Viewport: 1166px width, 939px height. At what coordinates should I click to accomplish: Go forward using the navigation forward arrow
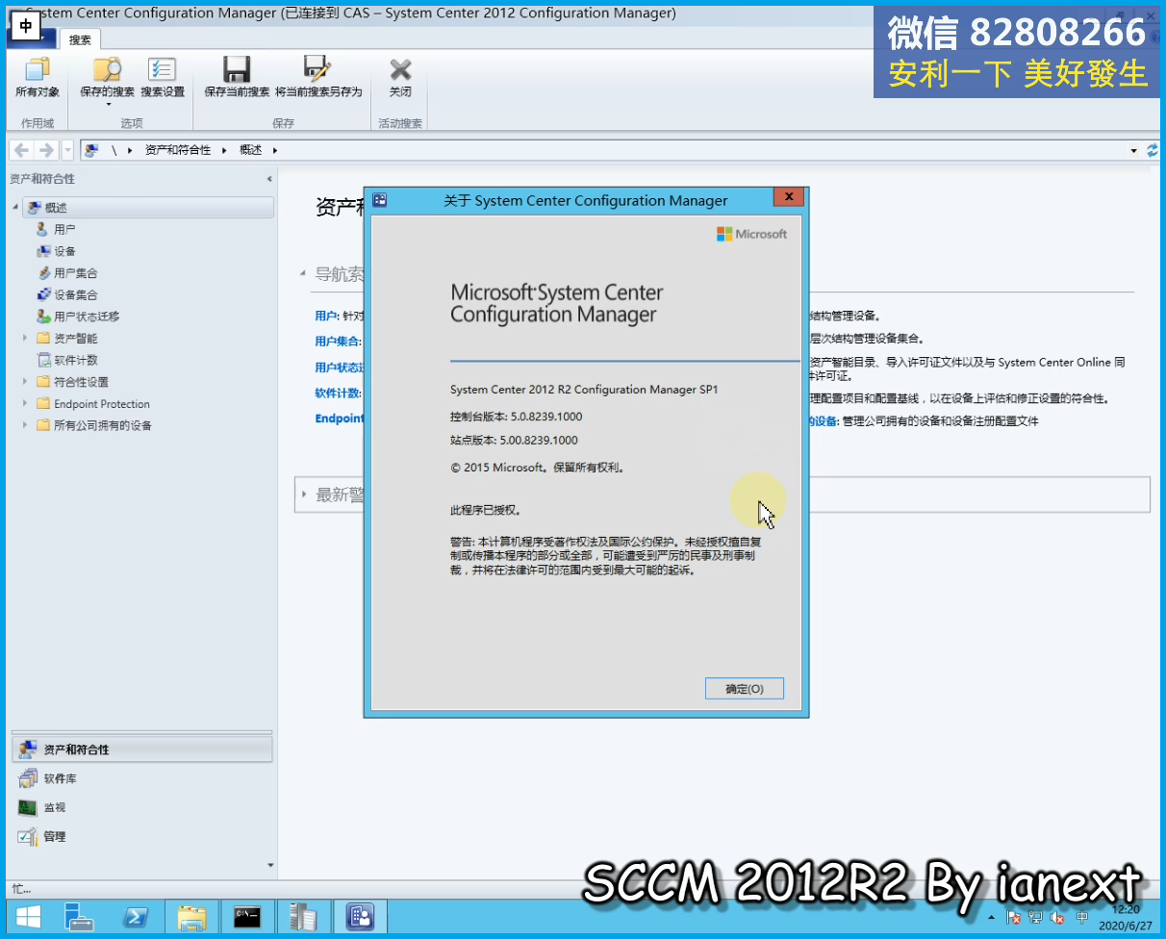[45, 150]
